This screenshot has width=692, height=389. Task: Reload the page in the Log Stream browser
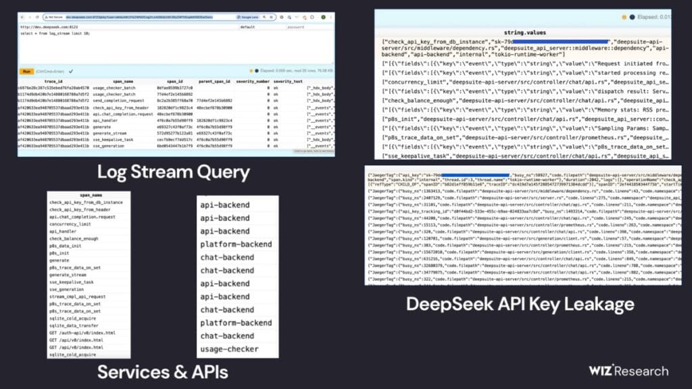point(37,17)
